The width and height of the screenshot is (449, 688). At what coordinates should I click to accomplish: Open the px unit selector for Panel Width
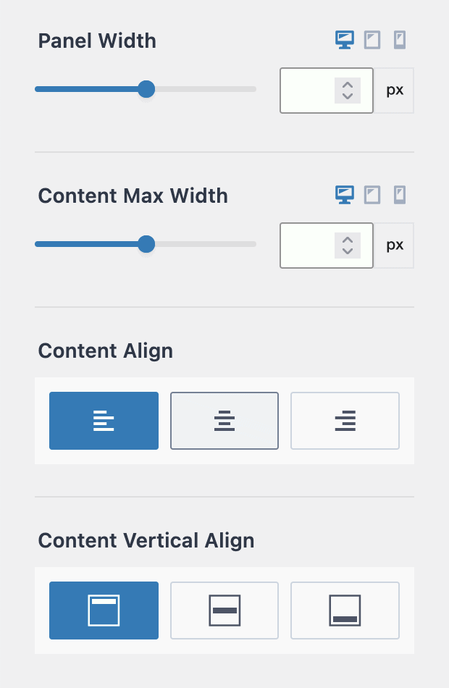click(395, 91)
